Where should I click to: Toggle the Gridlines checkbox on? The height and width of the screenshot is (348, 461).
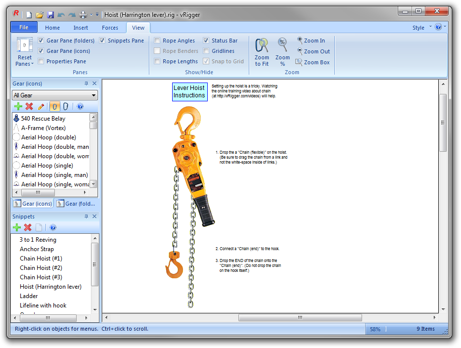pos(206,51)
